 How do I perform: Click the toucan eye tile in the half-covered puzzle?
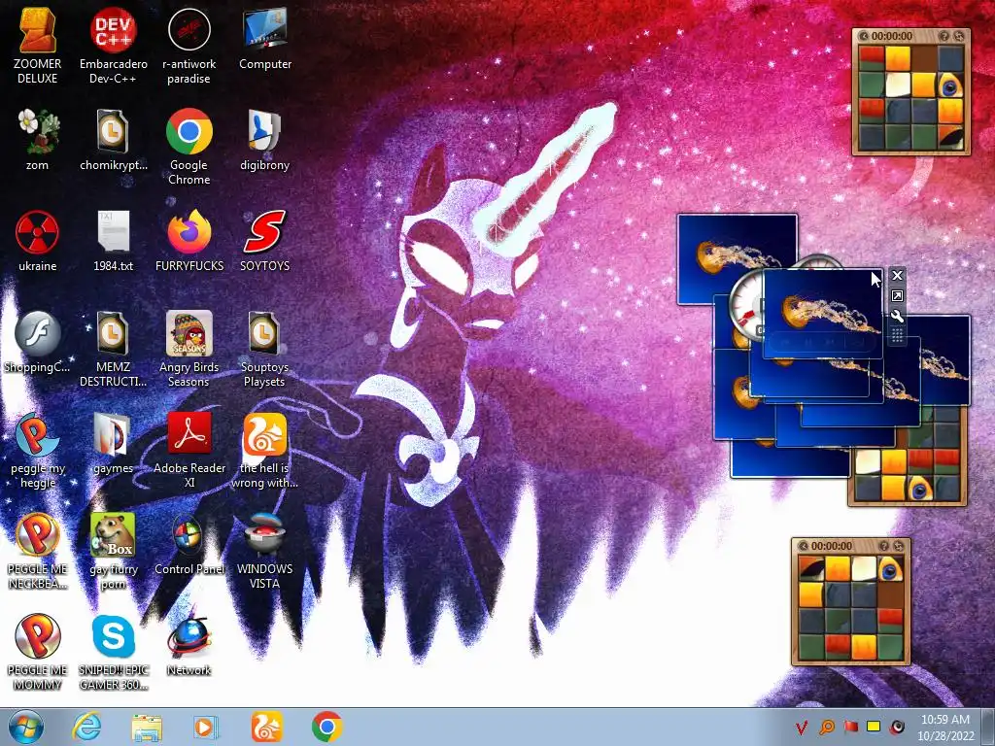pyautogui.click(x=919, y=488)
